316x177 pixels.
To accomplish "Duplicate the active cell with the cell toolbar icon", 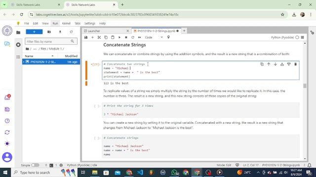I will pyautogui.click(x=262, y=64).
